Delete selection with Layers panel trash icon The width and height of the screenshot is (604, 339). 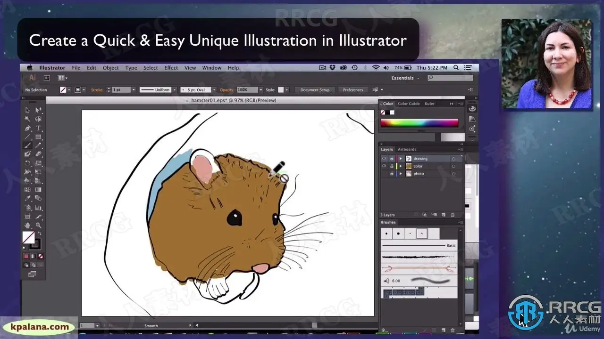click(453, 215)
